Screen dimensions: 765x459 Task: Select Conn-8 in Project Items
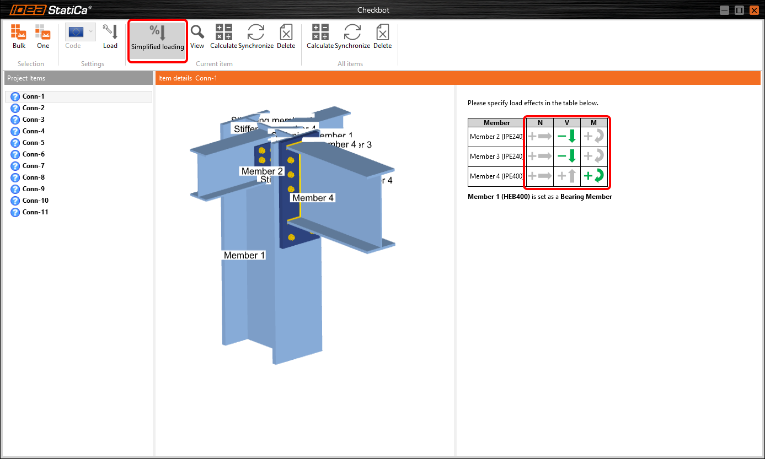(x=78, y=177)
